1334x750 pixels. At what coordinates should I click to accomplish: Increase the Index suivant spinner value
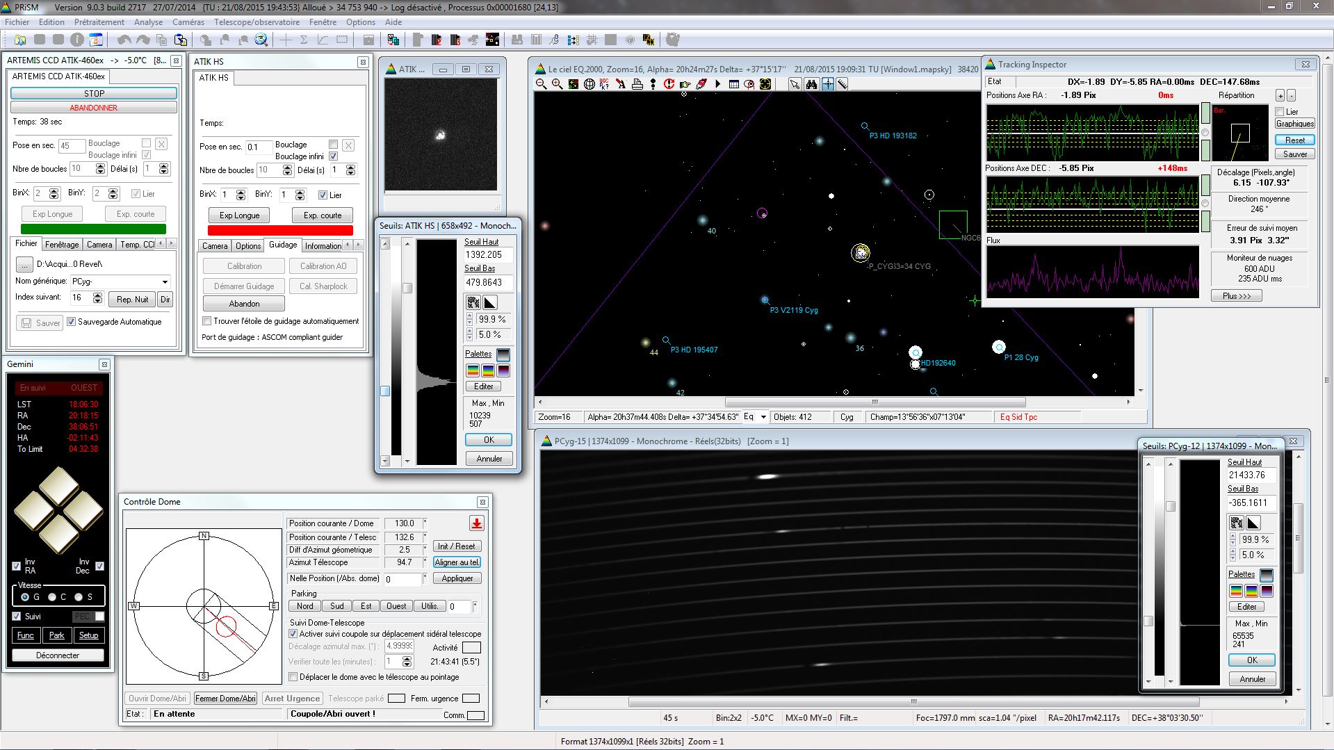(x=97, y=295)
